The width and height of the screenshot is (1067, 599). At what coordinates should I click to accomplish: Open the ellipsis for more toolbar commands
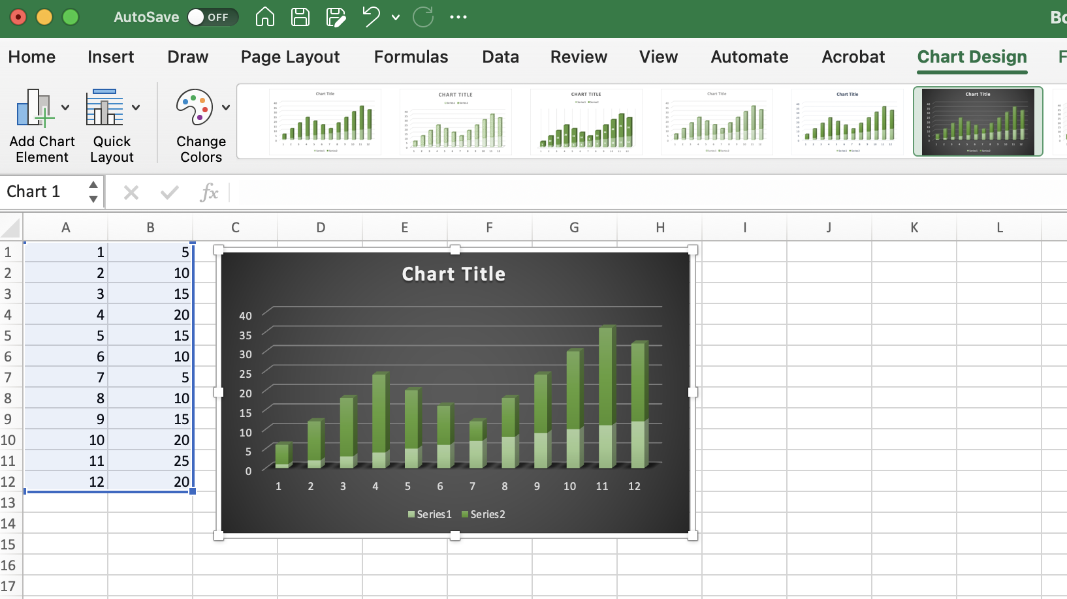[x=459, y=17]
